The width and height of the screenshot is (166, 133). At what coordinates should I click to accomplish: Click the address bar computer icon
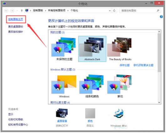(x=27, y=10)
